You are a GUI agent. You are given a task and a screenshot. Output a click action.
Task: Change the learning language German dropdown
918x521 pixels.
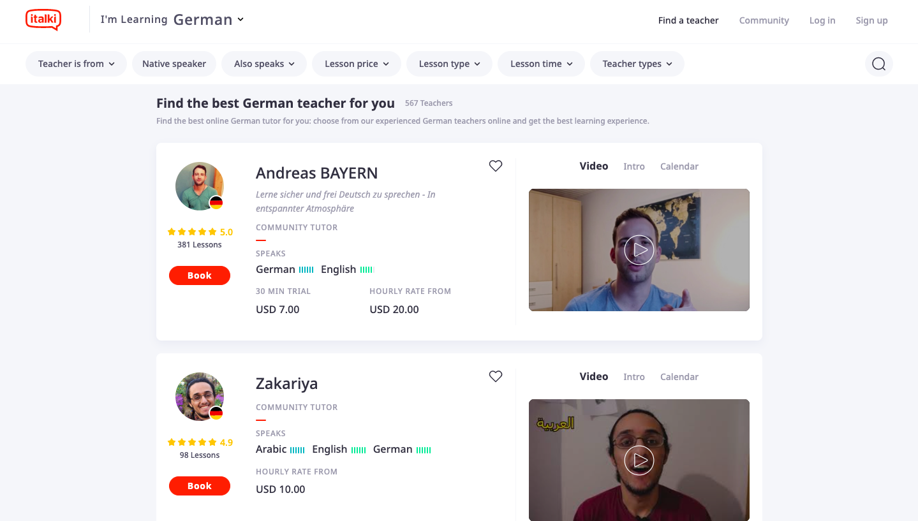click(209, 20)
